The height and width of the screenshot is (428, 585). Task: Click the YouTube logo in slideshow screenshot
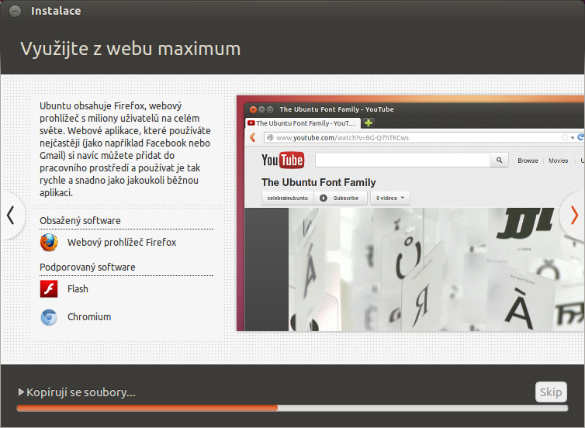coord(282,160)
